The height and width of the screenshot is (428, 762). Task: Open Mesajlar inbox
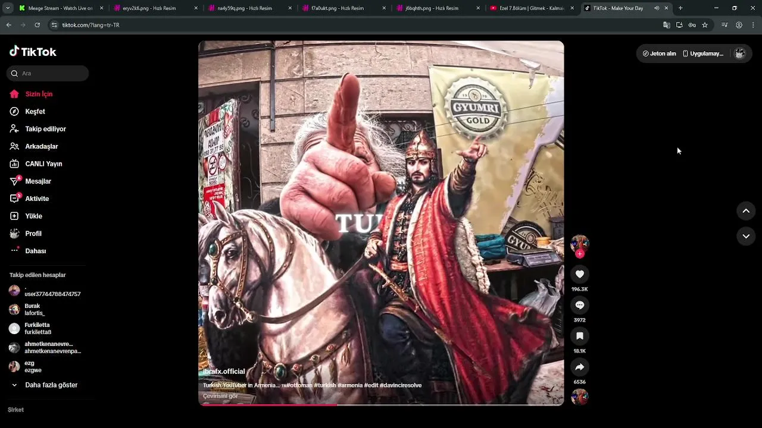point(38,181)
